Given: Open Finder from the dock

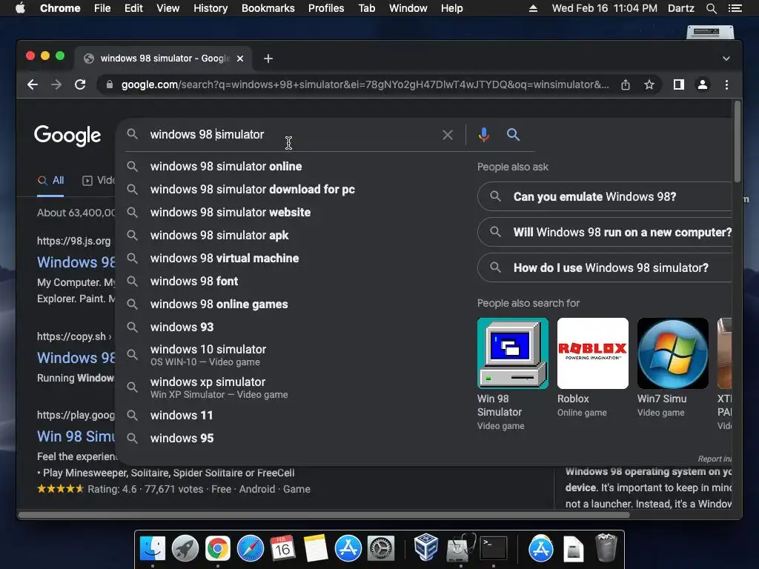Looking at the screenshot, I should tap(153, 548).
